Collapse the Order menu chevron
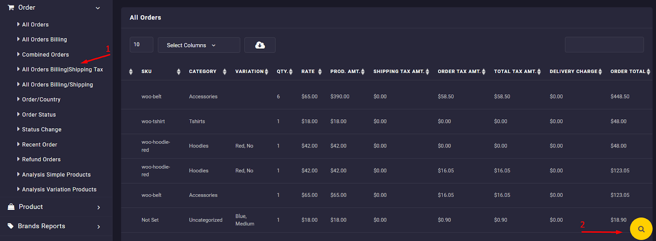 tap(98, 8)
